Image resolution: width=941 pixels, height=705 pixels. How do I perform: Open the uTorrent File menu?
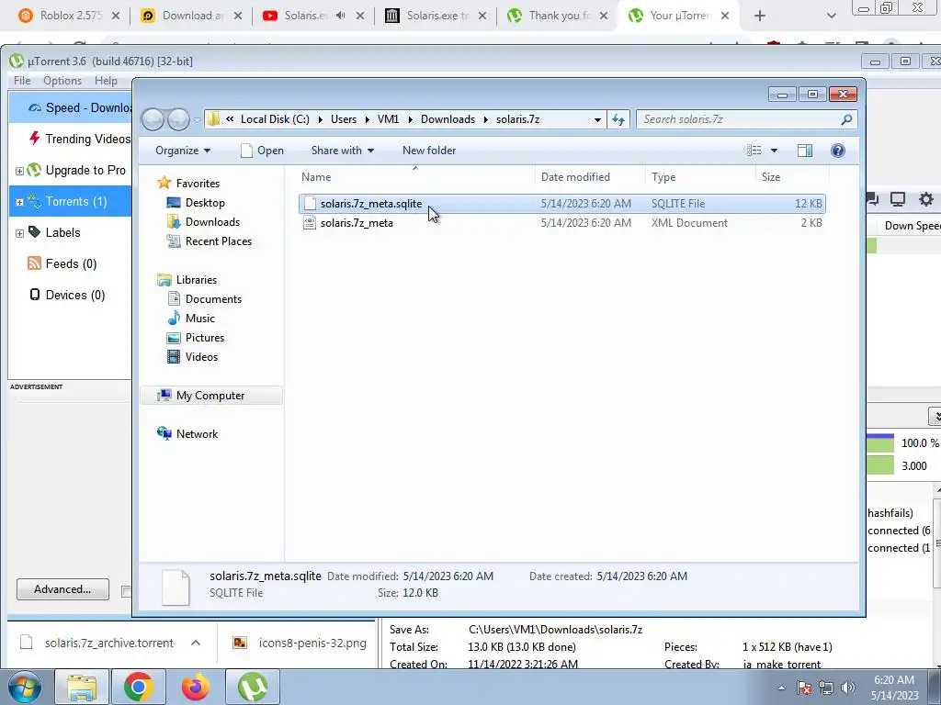coord(22,81)
